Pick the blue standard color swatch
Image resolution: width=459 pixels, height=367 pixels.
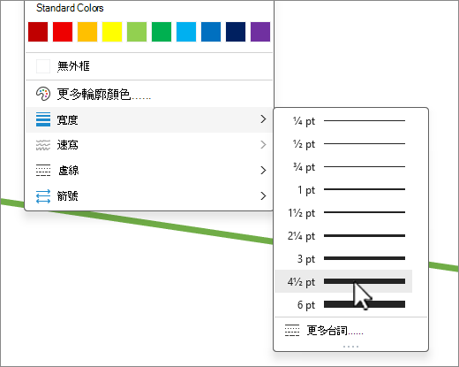coord(211,32)
